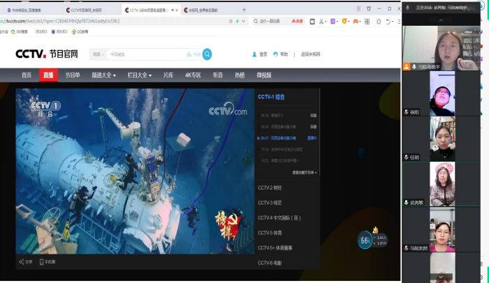Click the screenshot square toolbar icon

click(x=312, y=22)
